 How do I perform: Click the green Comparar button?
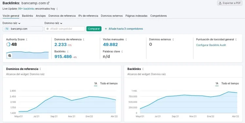click(94, 29)
